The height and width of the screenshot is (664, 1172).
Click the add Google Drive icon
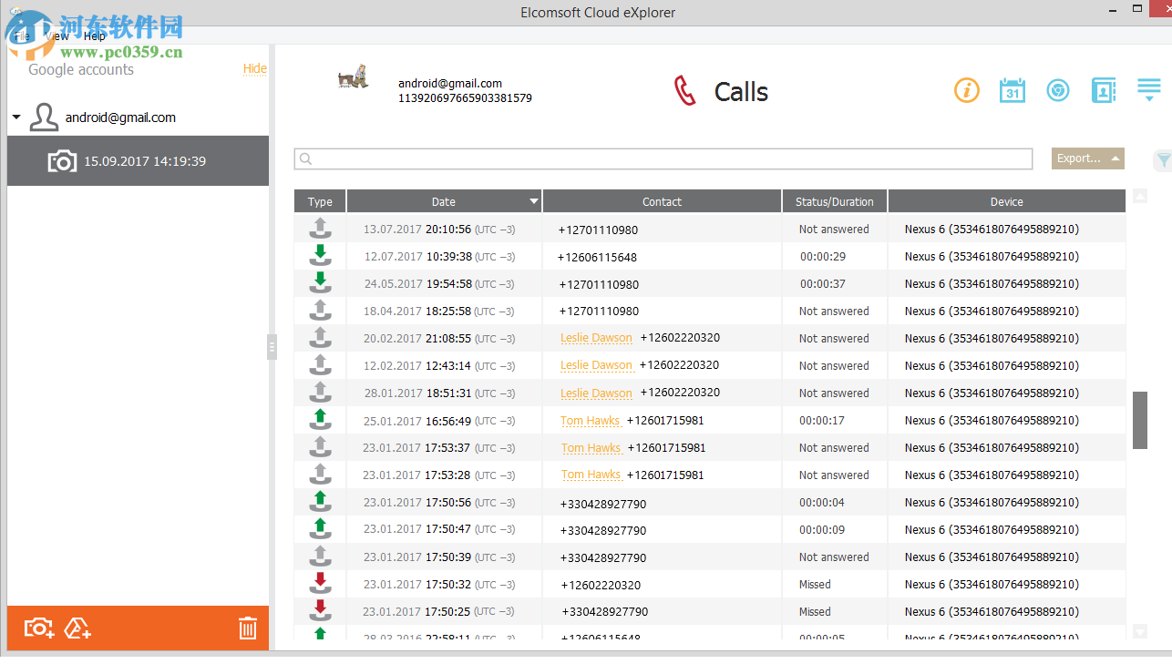click(x=78, y=628)
